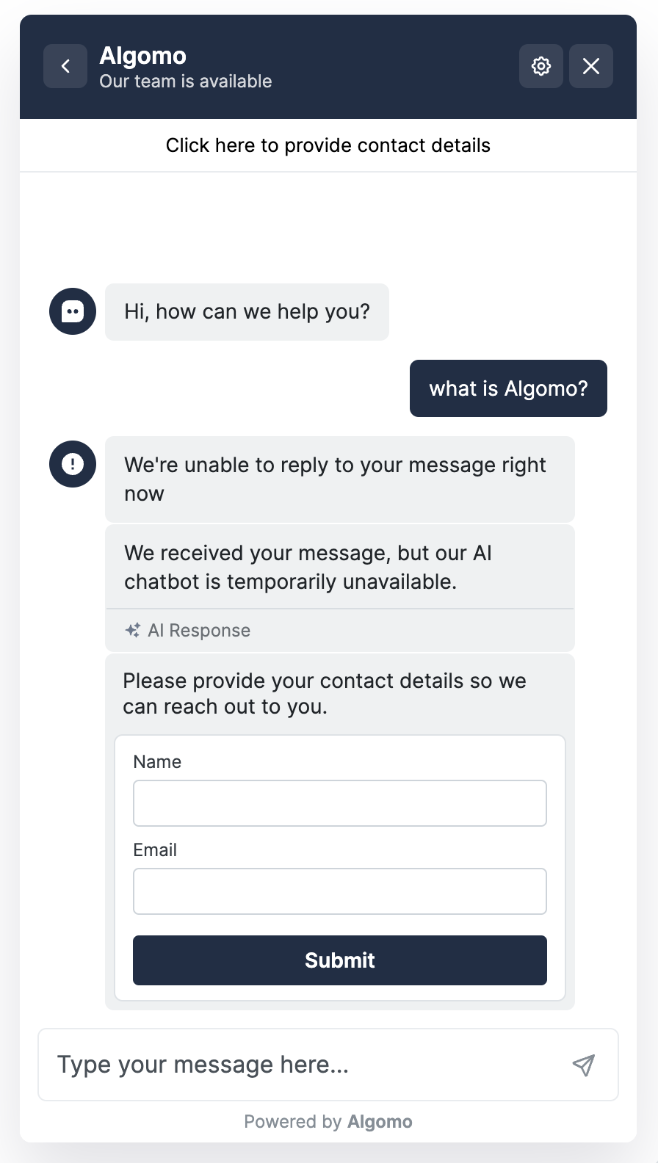Click the back chevron in the header
The width and height of the screenshot is (658, 1163).
coord(65,66)
